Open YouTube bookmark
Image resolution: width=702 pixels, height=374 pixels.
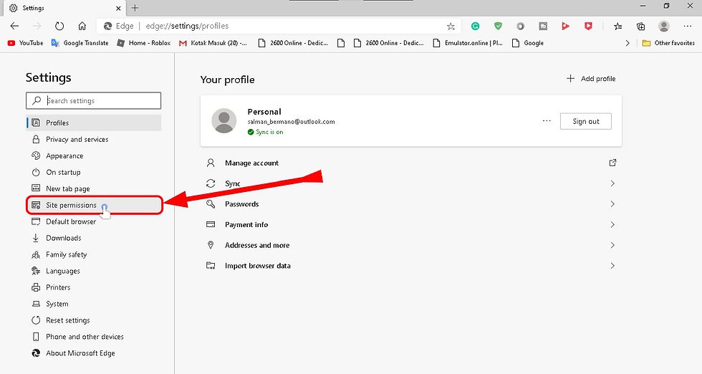coord(26,43)
